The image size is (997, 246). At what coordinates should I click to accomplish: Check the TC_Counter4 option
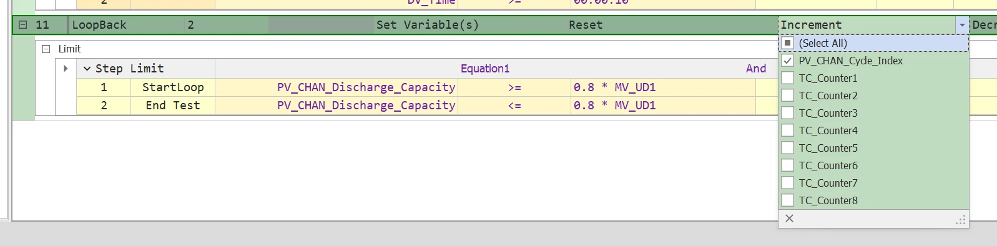(788, 130)
